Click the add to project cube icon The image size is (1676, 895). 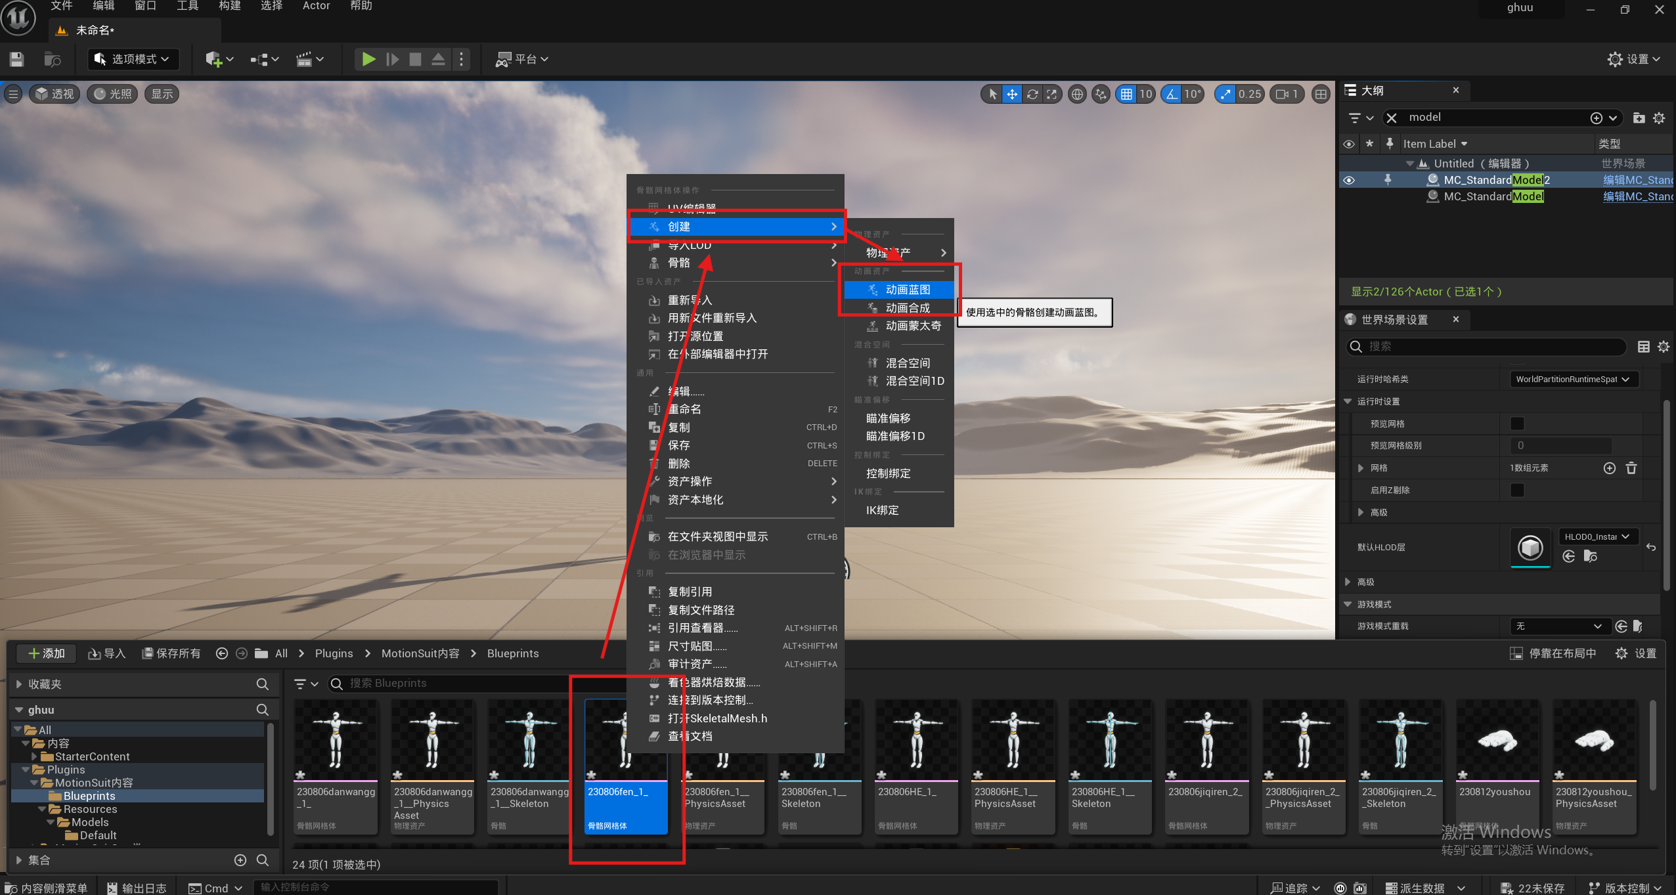[x=213, y=59]
